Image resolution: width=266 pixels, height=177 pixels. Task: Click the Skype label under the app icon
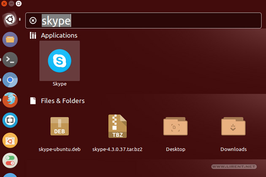[x=60, y=84]
